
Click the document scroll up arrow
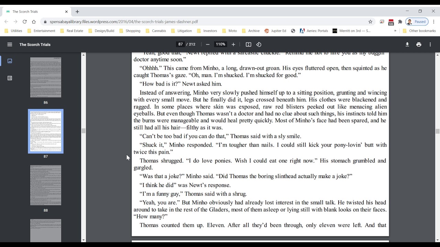pos(437,55)
